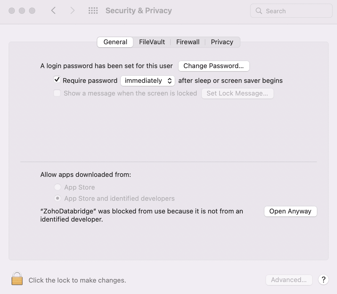Viewport: 337px width, 294px height.
Task: Enable Show a message when locked checkbox
Action: click(x=57, y=93)
